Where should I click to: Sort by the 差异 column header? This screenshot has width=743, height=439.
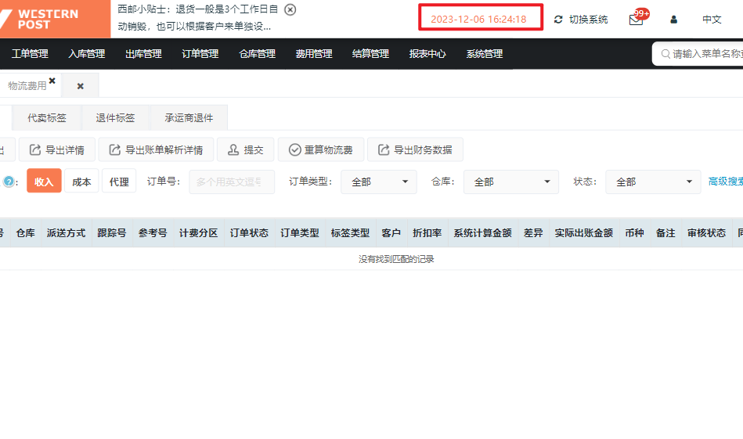(x=533, y=233)
